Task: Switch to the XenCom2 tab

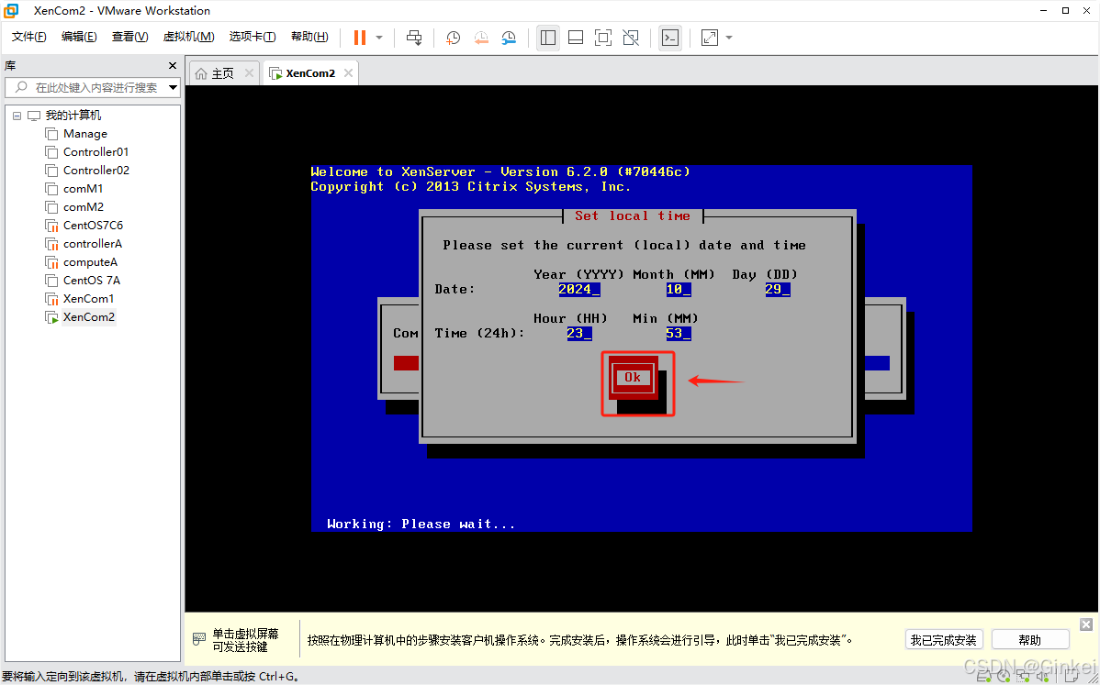Action: point(310,73)
